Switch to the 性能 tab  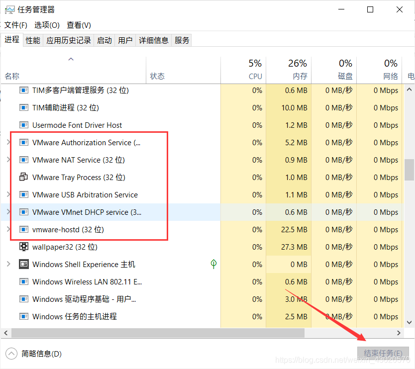click(33, 40)
